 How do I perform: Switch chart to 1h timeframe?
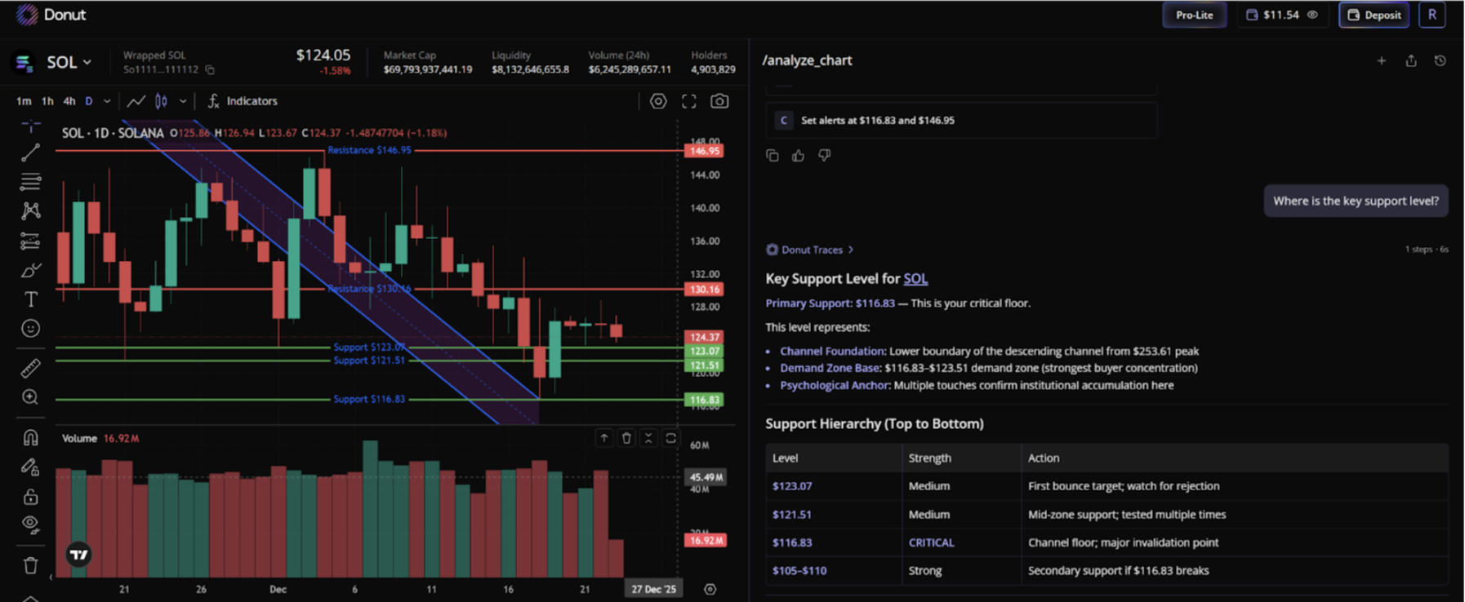tap(47, 101)
